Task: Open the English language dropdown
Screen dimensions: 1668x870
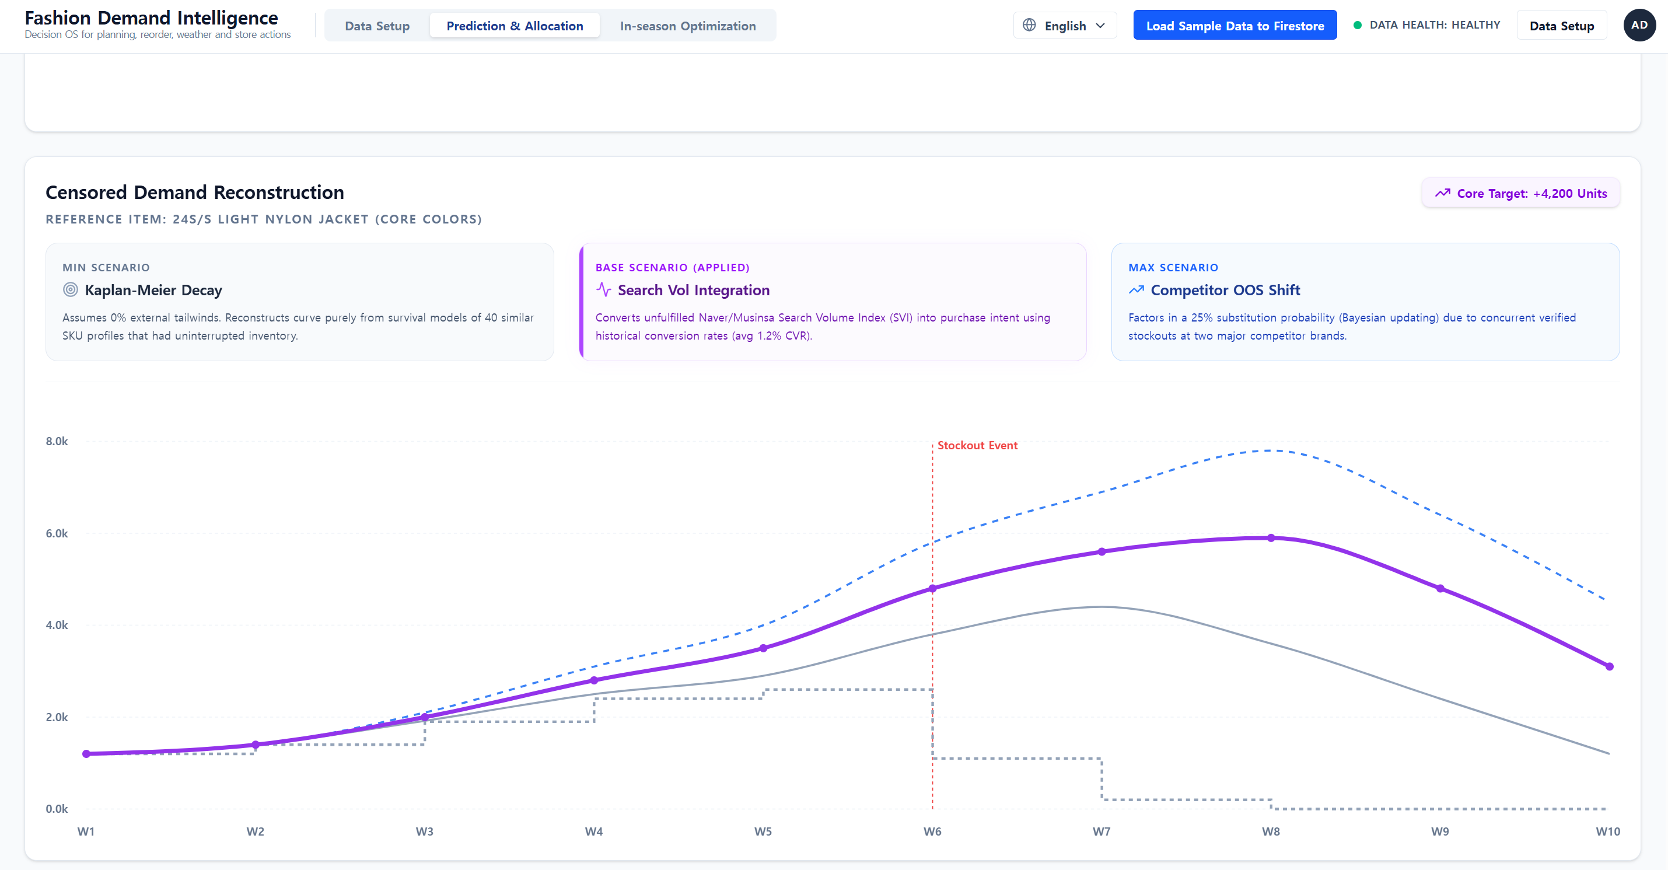Action: 1065,26
